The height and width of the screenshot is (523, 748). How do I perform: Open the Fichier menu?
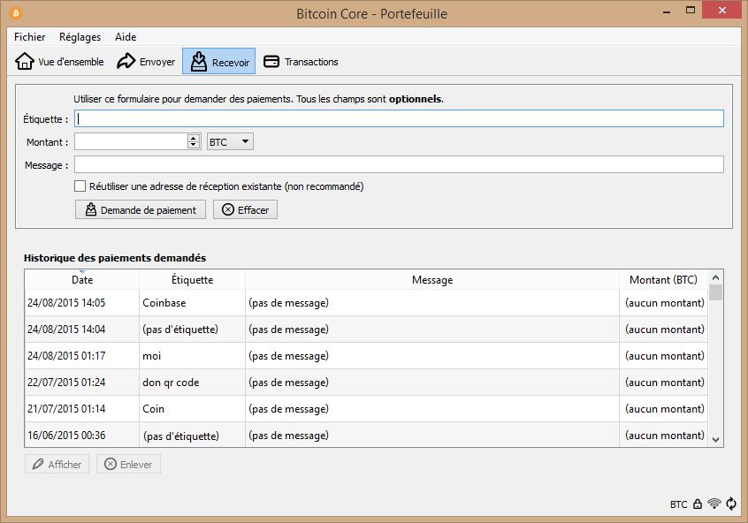30,37
